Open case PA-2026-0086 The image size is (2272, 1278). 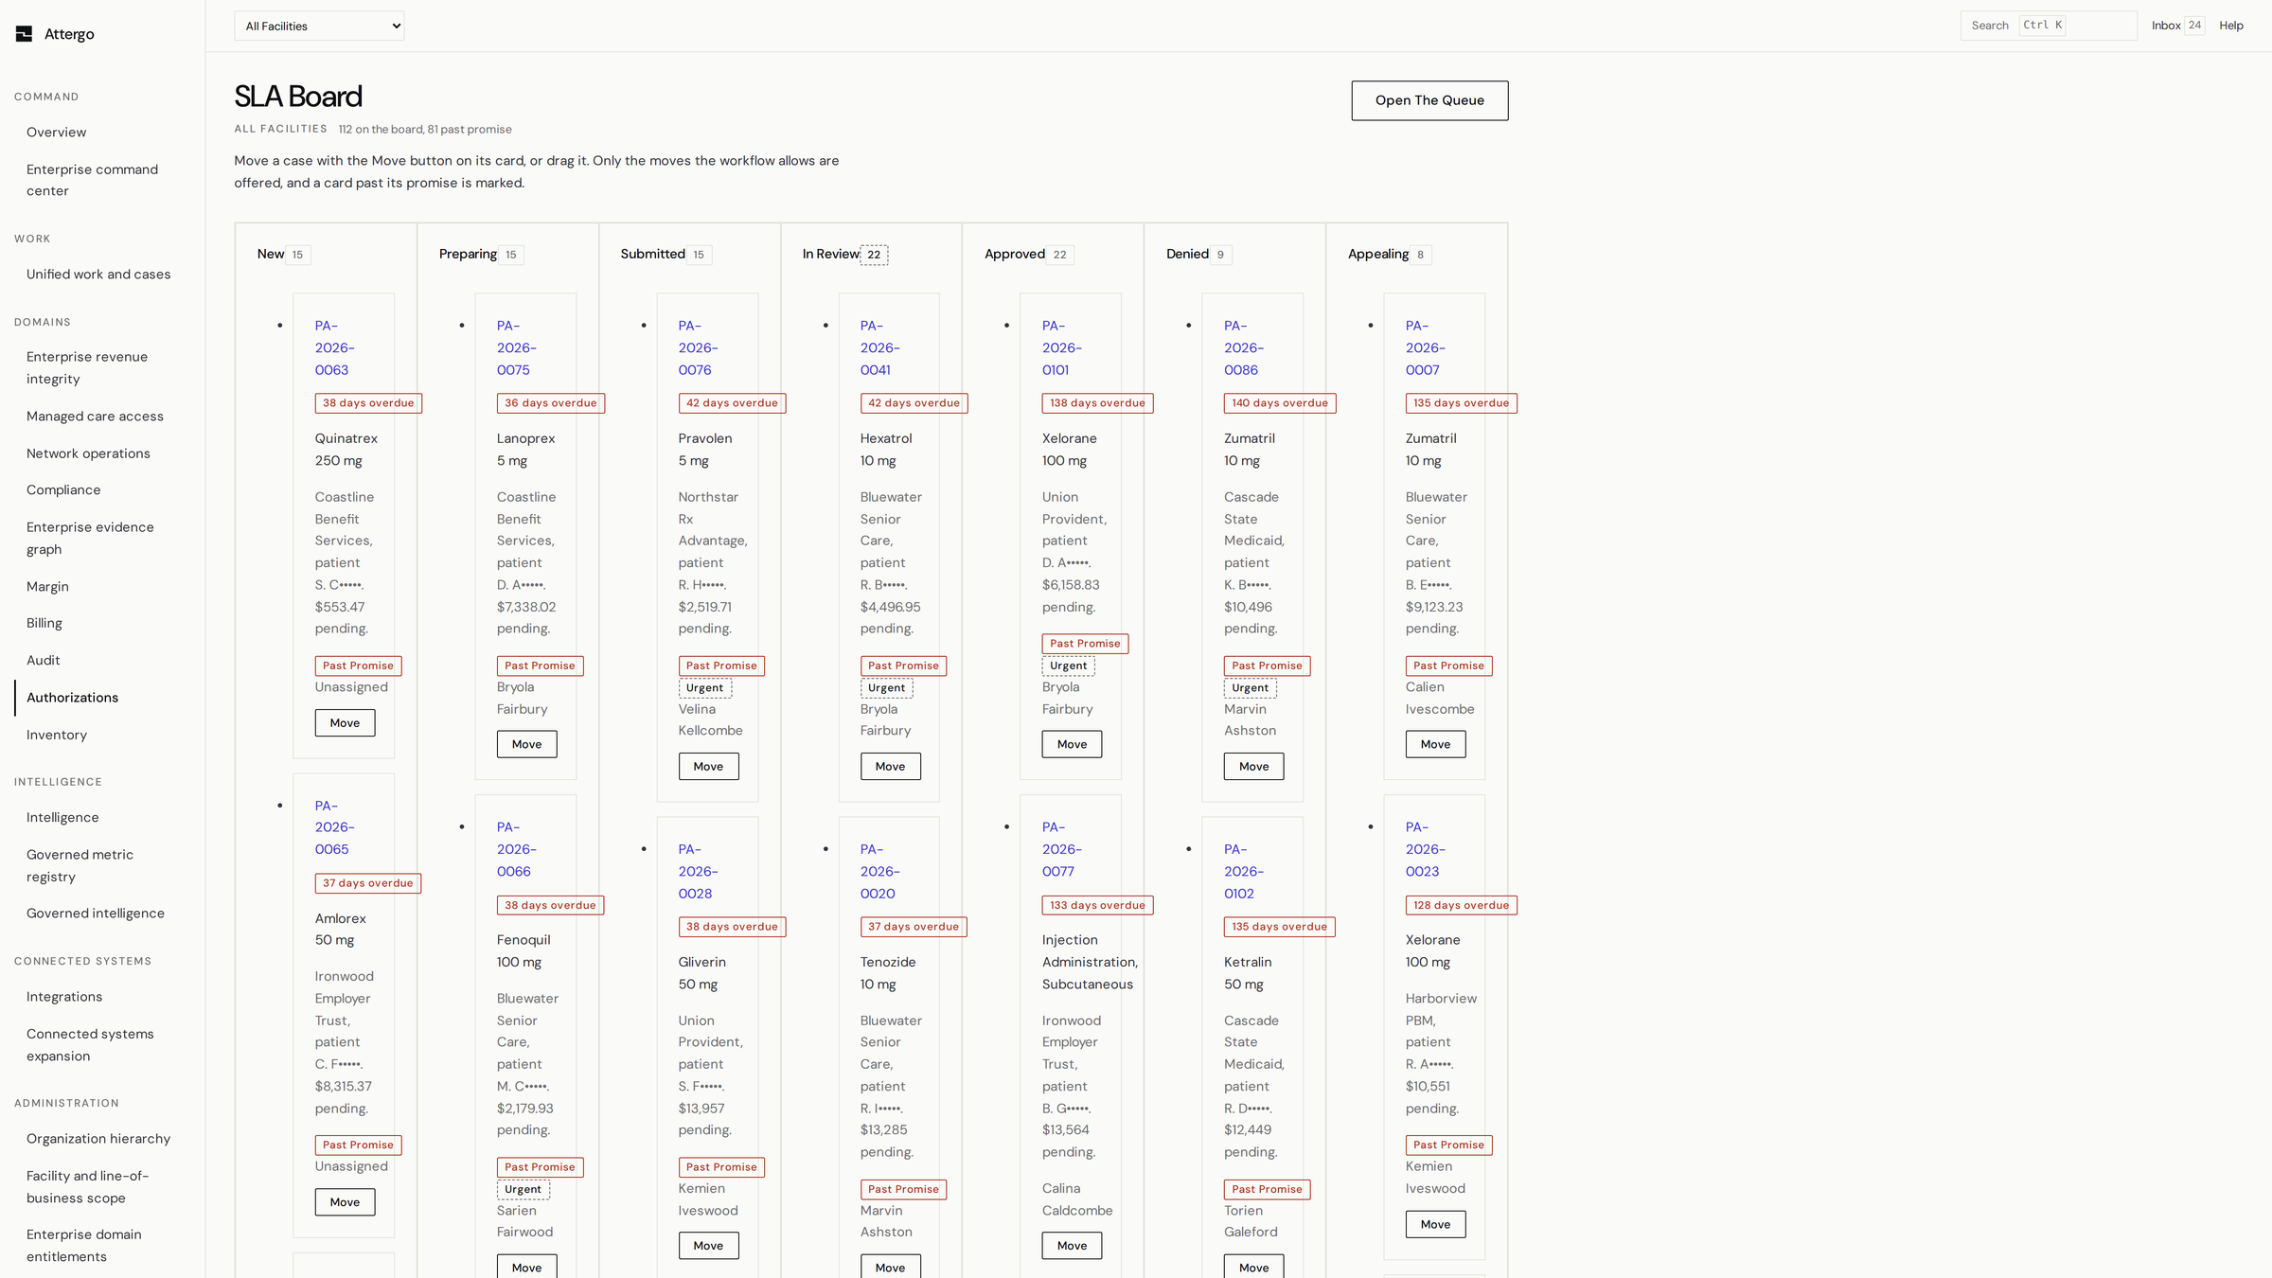(1244, 347)
